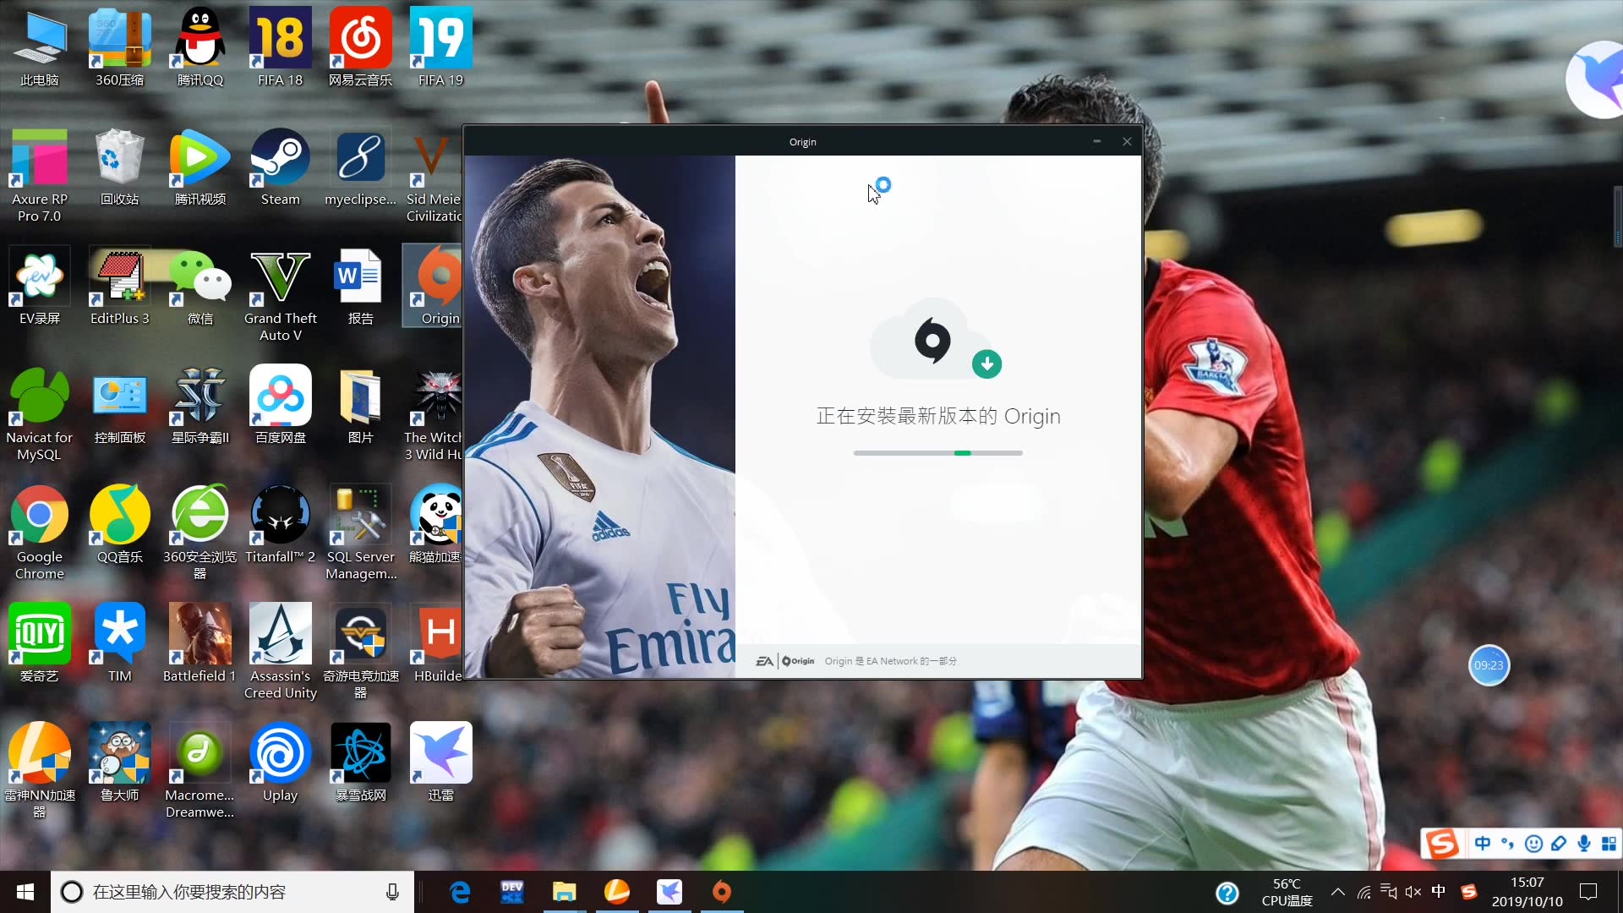Click the Origin cloud download icon

pos(936,340)
